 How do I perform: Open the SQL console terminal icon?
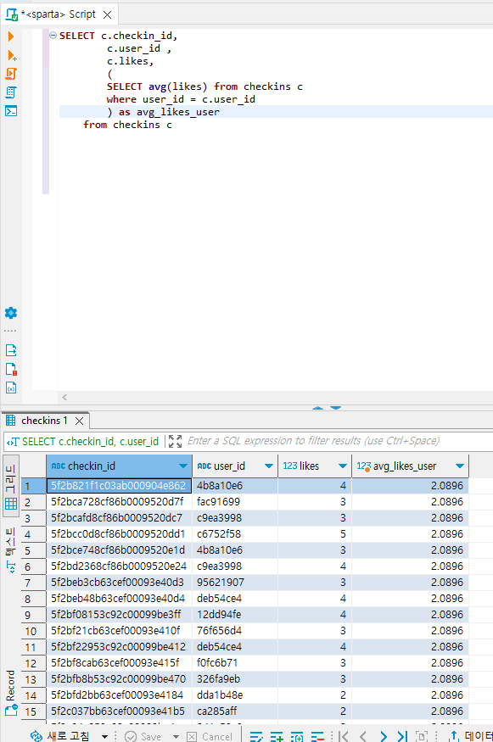tap(11, 111)
